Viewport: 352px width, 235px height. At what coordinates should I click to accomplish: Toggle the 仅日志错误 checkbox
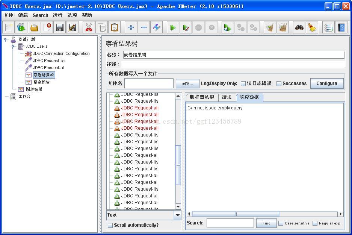[243, 83]
